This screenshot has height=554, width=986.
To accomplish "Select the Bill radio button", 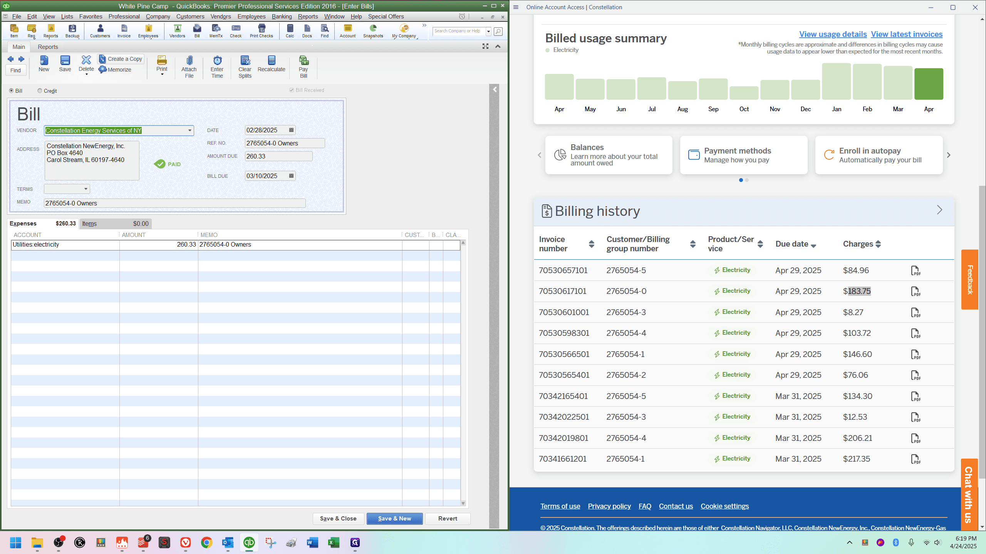I will click(x=11, y=91).
